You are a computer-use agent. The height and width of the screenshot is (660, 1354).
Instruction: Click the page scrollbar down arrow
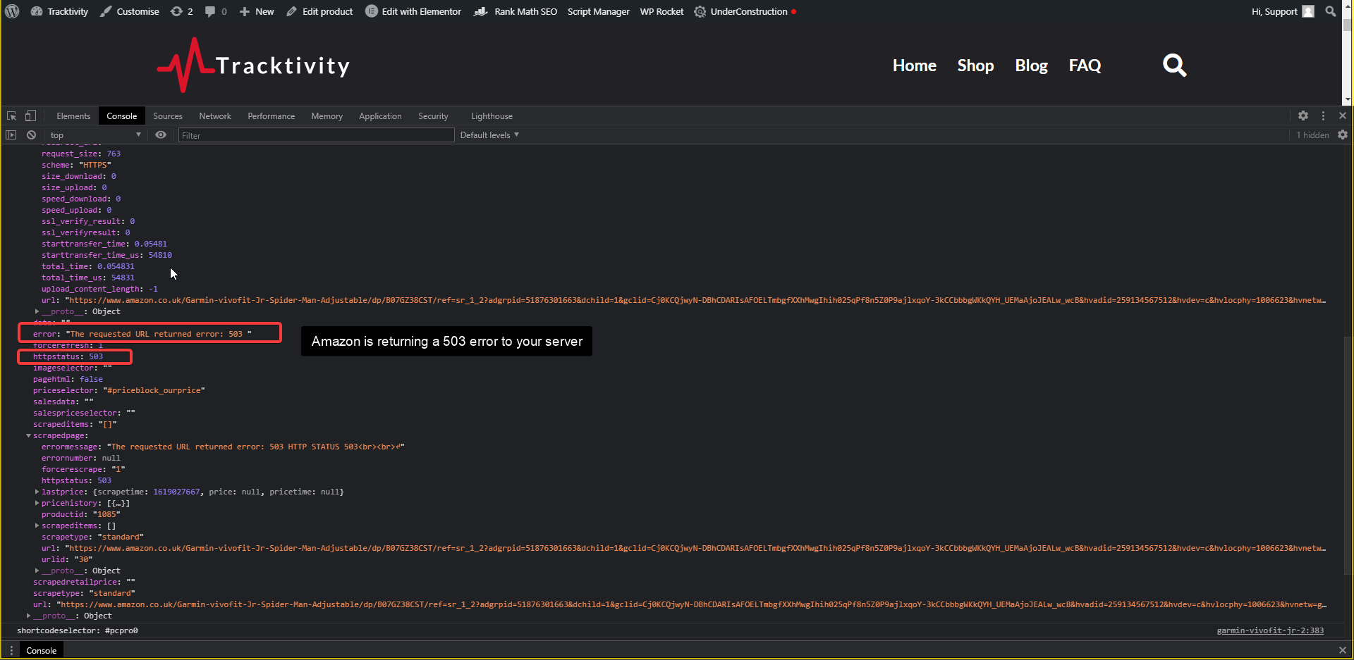(x=1348, y=100)
